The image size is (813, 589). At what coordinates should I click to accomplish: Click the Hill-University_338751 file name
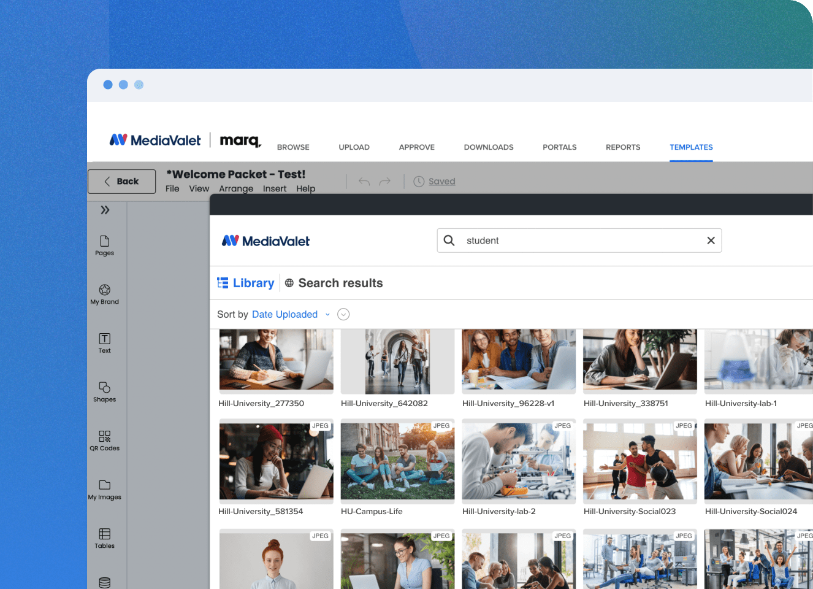pos(626,404)
